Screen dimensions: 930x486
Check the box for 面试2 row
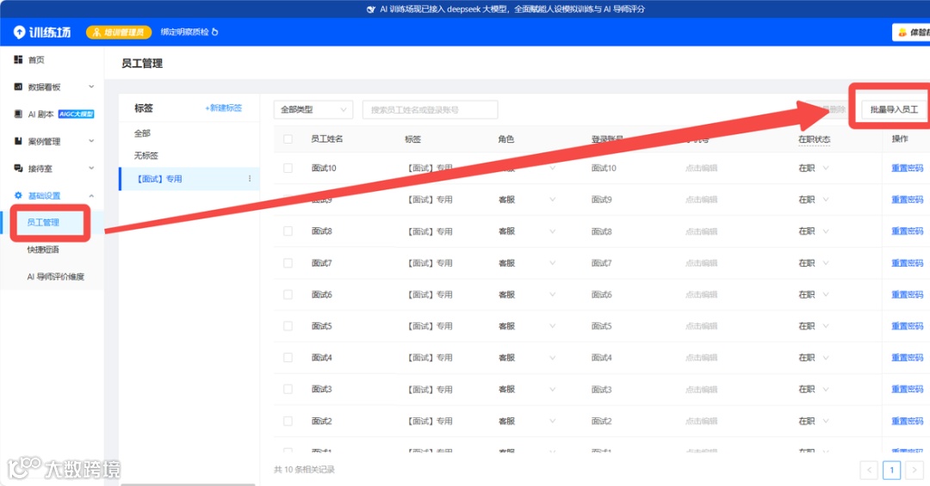point(288,421)
